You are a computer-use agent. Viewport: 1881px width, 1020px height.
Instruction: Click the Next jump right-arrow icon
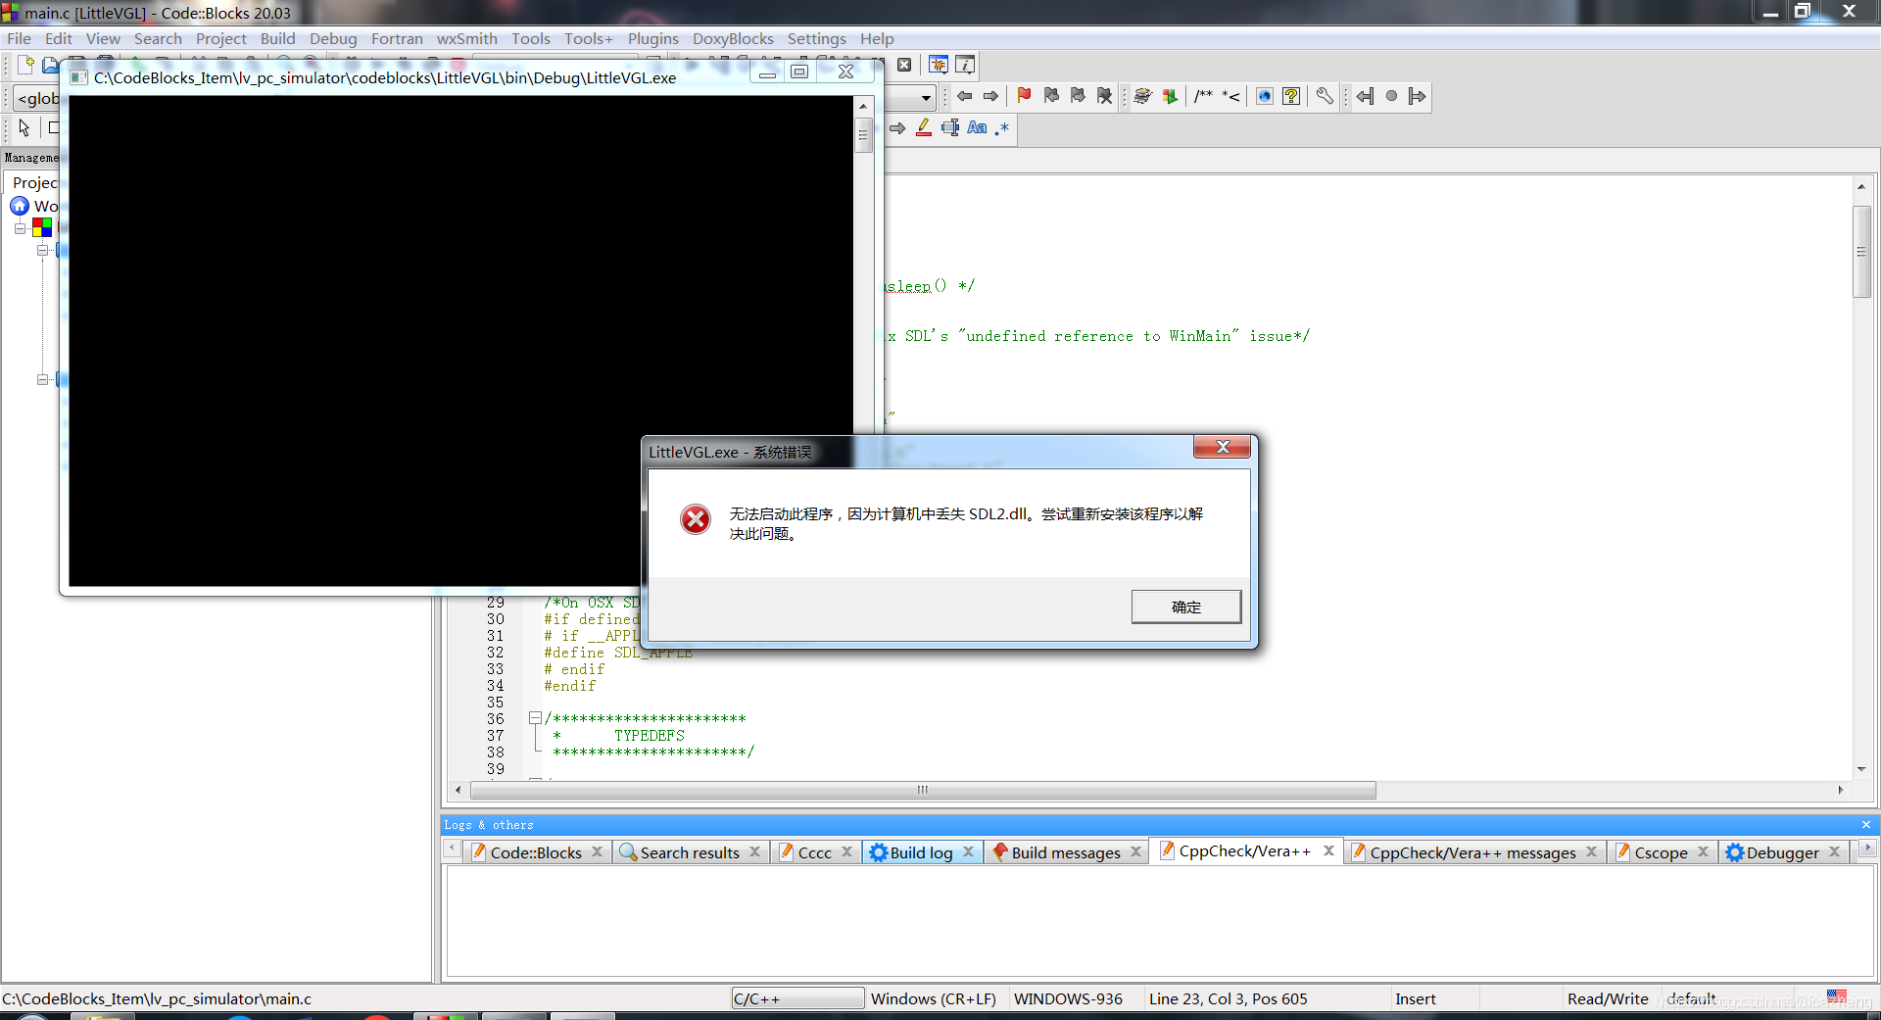coord(1417,96)
